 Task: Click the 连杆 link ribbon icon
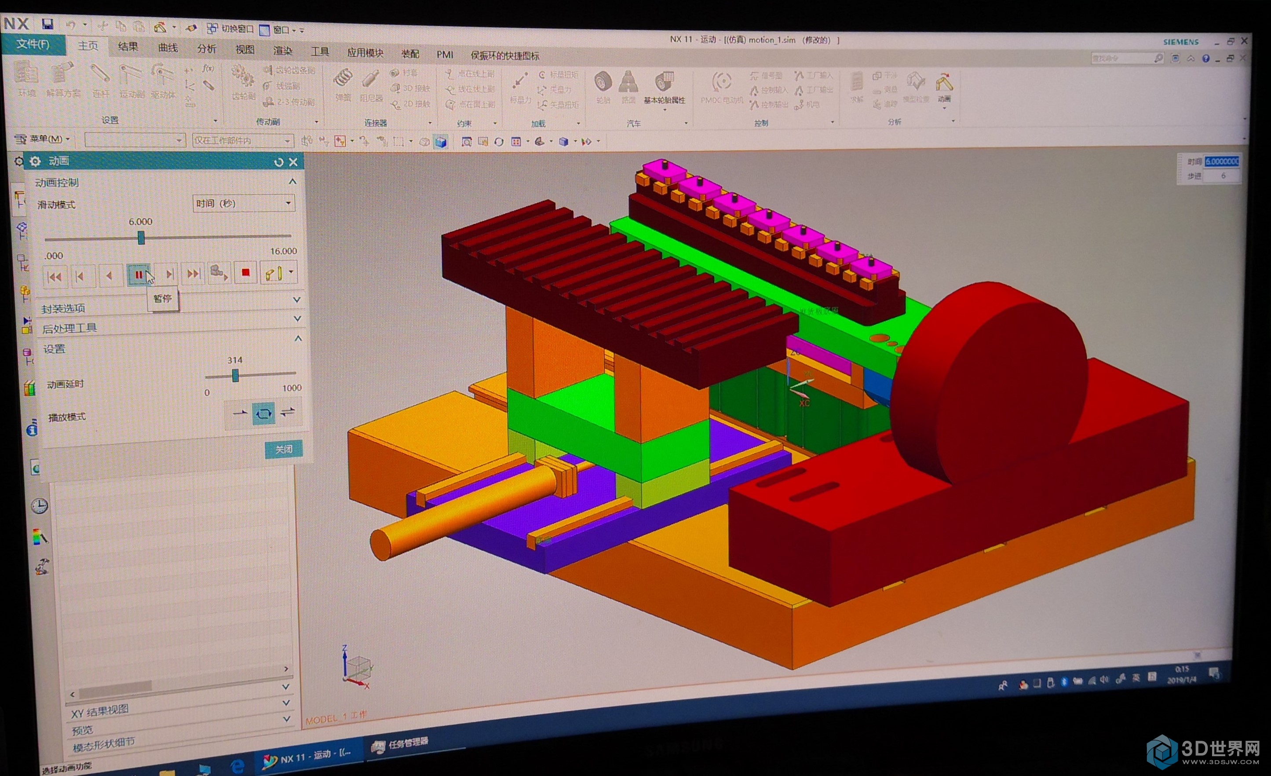(x=101, y=81)
